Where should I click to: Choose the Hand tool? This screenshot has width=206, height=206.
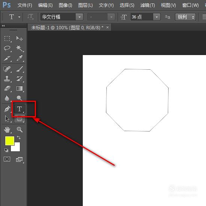point(7,130)
